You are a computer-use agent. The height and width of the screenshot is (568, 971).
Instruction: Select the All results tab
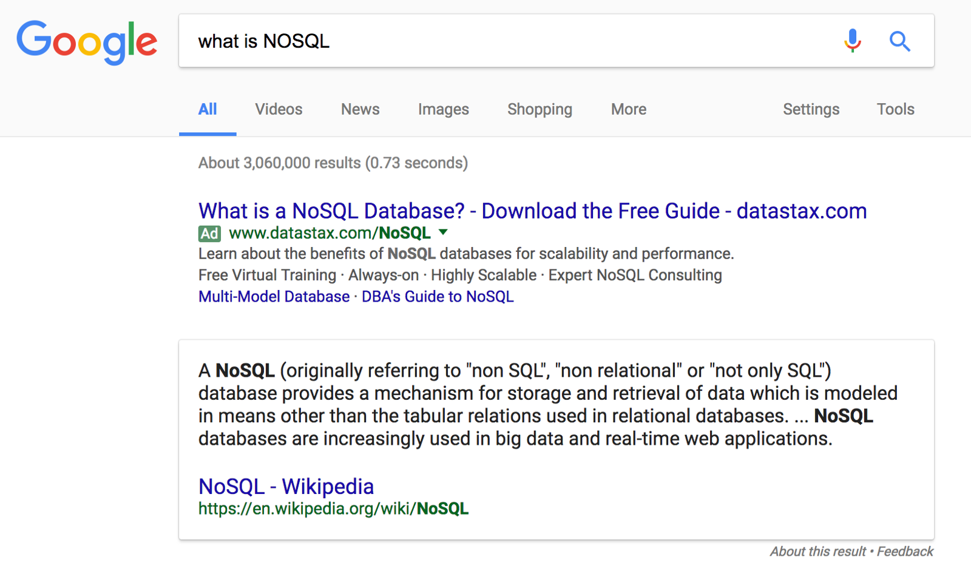tap(208, 109)
